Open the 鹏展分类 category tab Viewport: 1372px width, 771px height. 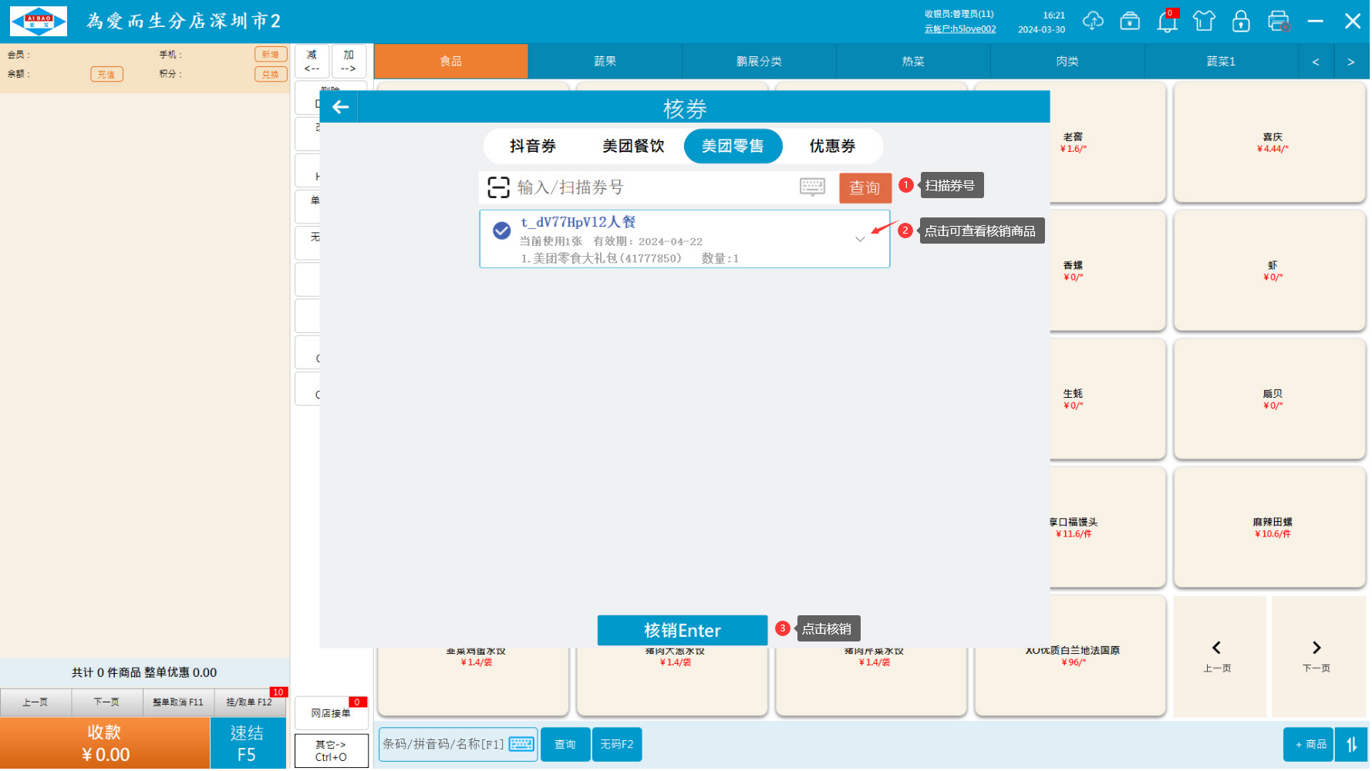pos(760,61)
